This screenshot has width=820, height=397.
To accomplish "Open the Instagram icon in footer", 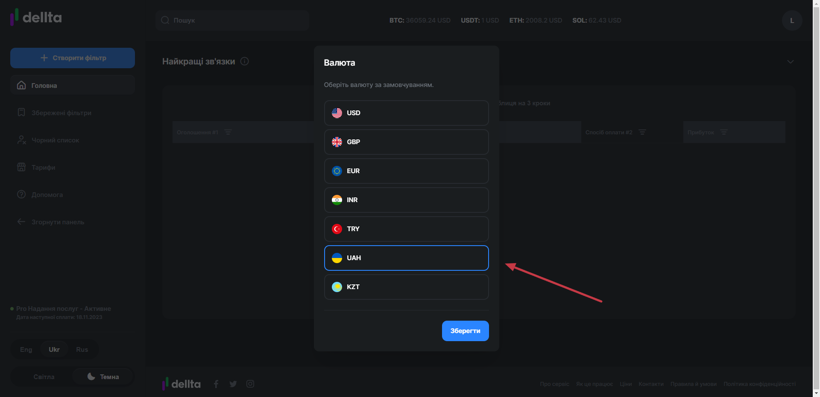I will (250, 384).
